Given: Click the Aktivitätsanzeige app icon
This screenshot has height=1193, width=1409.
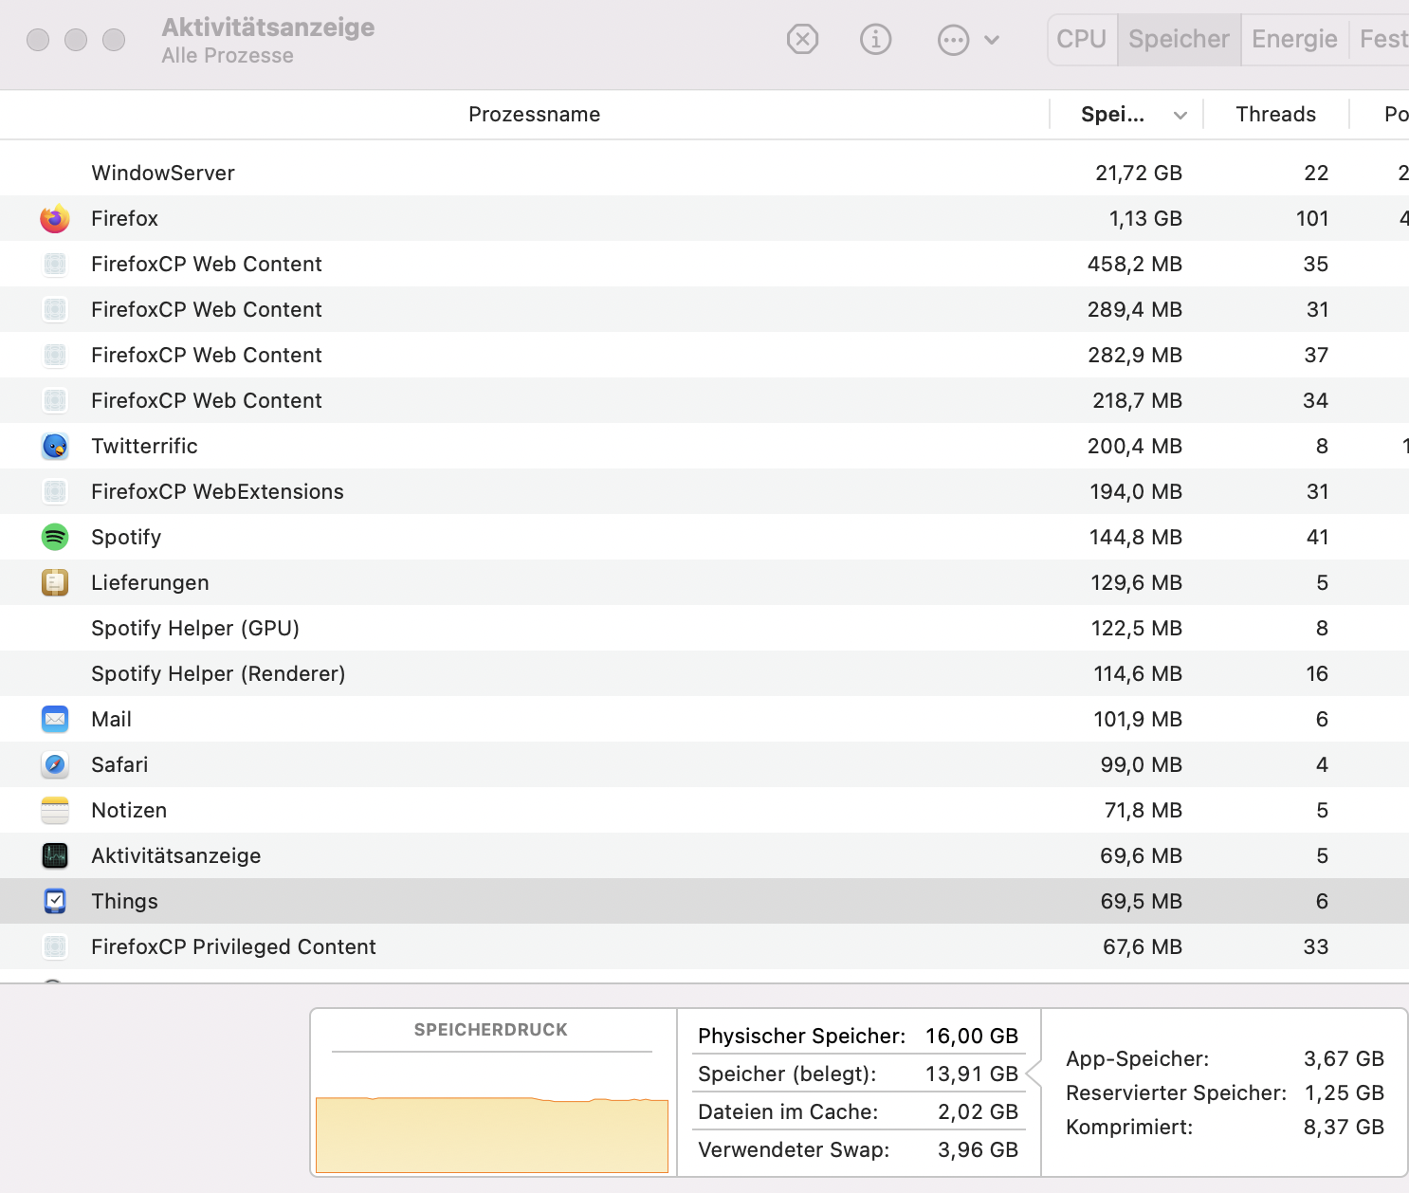Looking at the screenshot, I should tap(55, 855).
